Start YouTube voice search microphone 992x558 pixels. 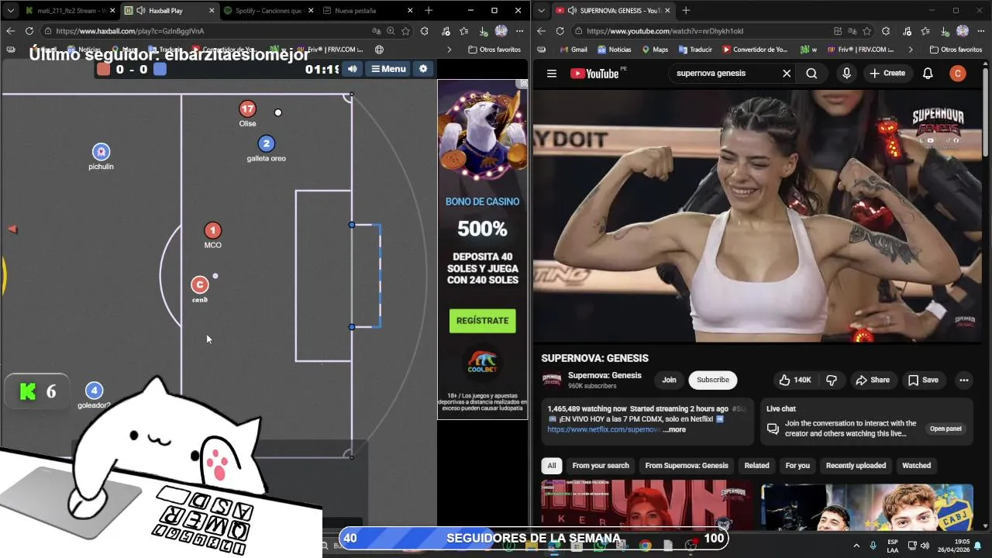[846, 74]
